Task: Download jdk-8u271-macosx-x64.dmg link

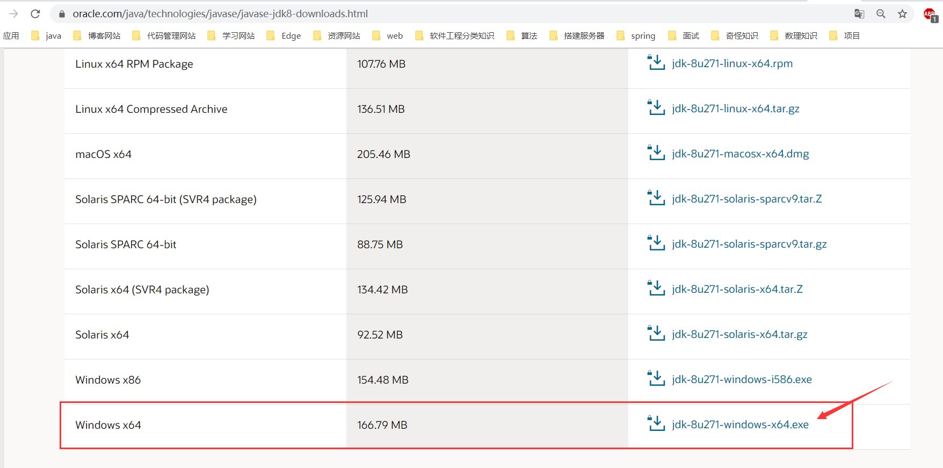Action: coord(741,154)
